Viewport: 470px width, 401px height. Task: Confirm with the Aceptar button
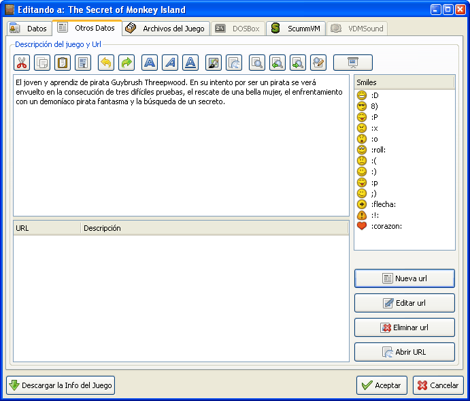click(x=382, y=385)
